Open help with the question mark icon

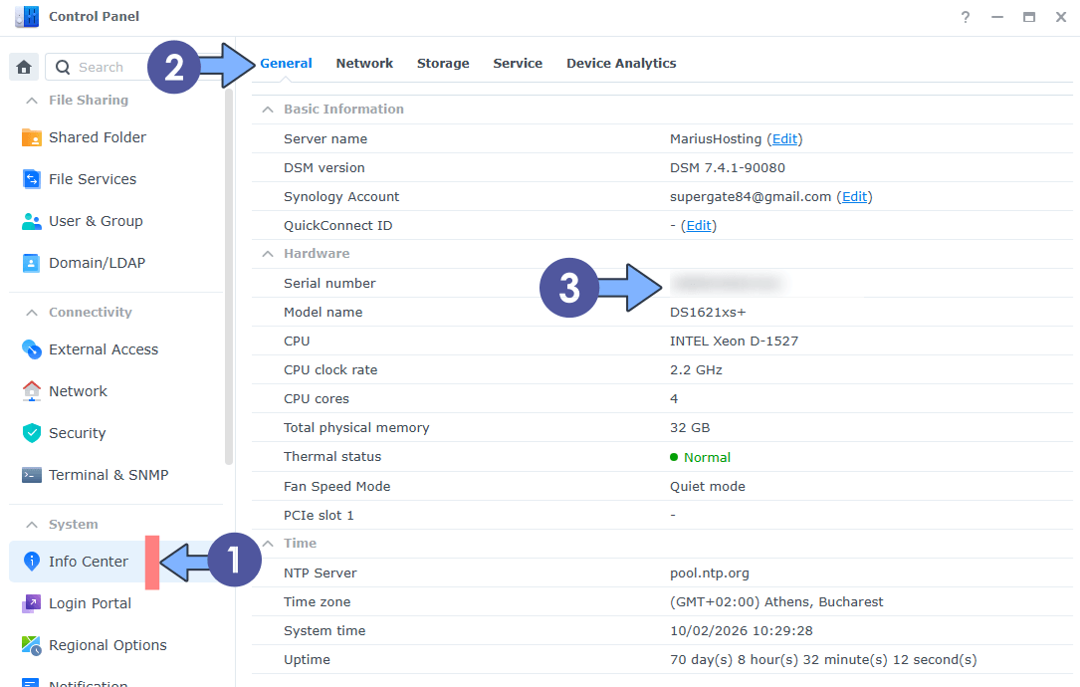click(966, 17)
